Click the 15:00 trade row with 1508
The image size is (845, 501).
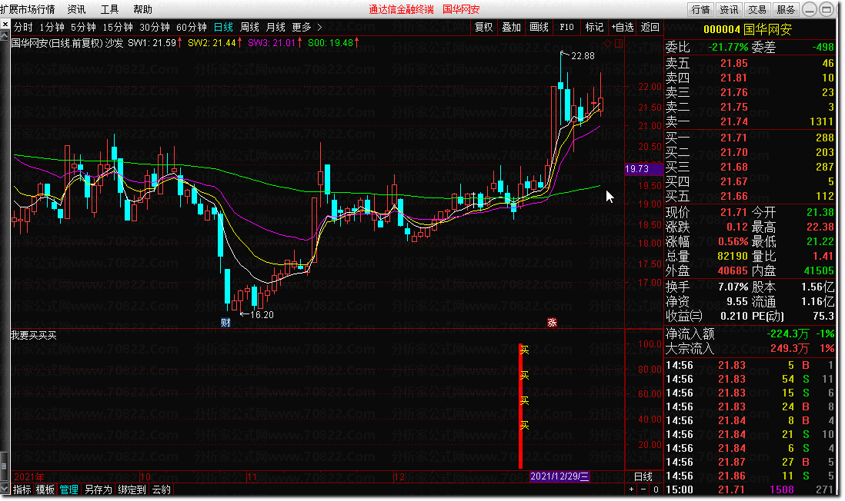(x=750, y=489)
